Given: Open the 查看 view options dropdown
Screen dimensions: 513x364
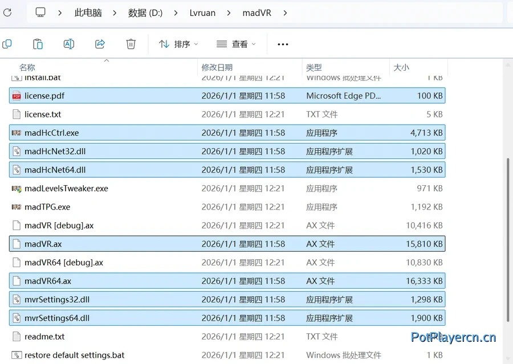Looking at the screenshot, I should point(236,44).
